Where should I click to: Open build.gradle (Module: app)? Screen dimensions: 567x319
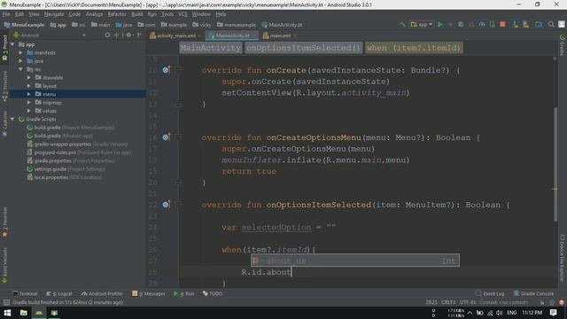pyautogui.click(x=60, y=136)
